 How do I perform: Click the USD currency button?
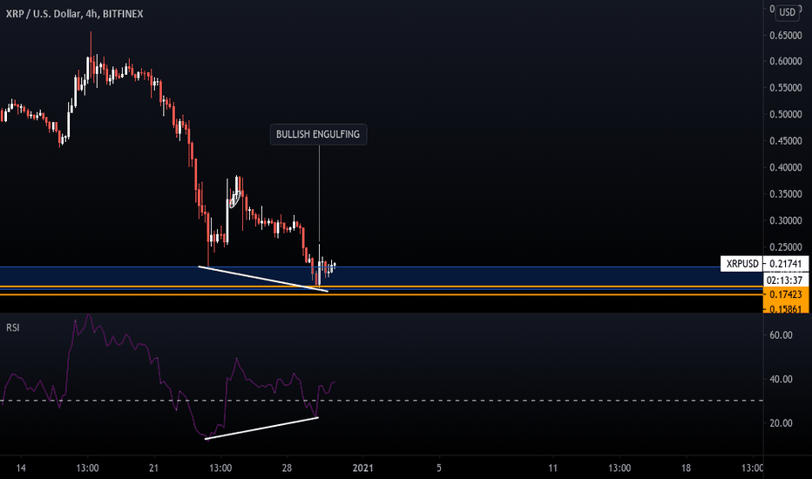tap(787, 12)
